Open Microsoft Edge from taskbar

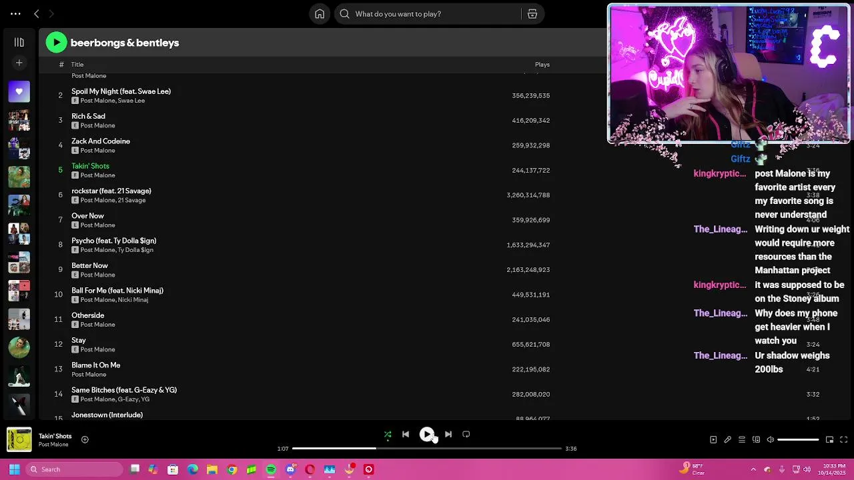coord(193,469)
